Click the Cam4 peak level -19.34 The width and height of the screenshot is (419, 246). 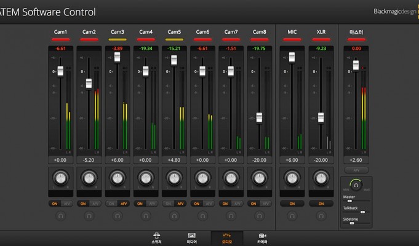coord(146,49)
